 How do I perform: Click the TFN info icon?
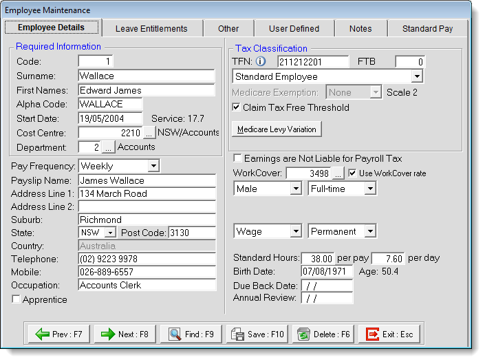pyautogui.click(x=260, y=62)
